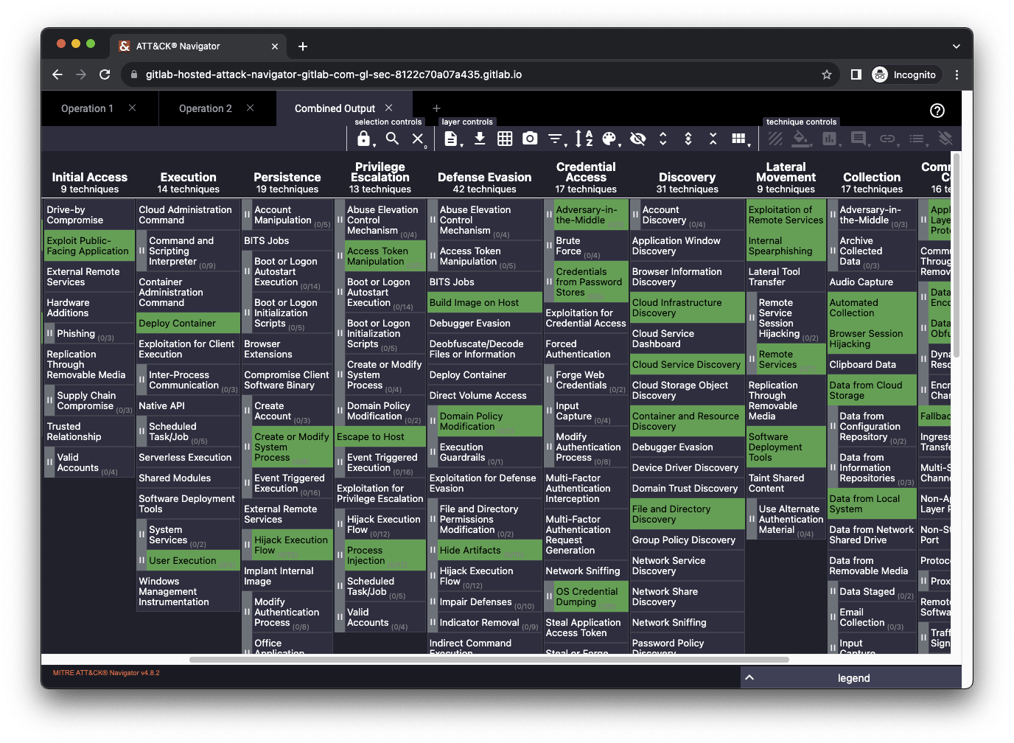
Task: Open the technique link control
Action: (x=887, y=139)
